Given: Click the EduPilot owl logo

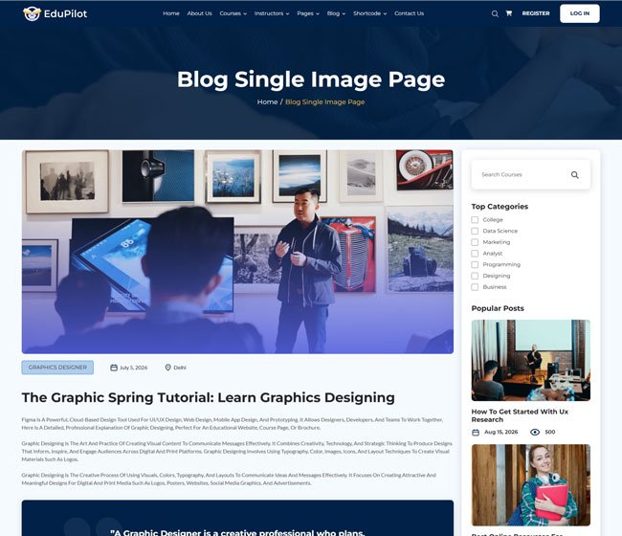Looking at the screenshot, I should tap(32, 14).
